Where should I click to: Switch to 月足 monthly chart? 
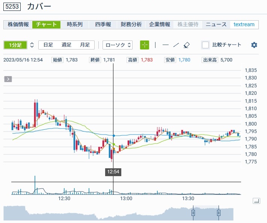point(84,45)
